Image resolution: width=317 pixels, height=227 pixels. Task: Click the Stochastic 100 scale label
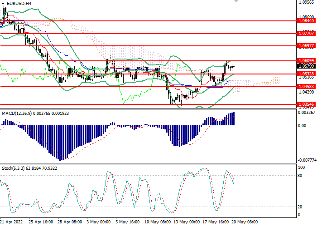[x=302, y=168]
